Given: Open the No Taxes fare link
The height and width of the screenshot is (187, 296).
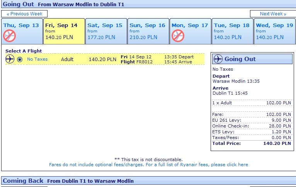Looking at the screenshot, I should [x=37, y=59].
